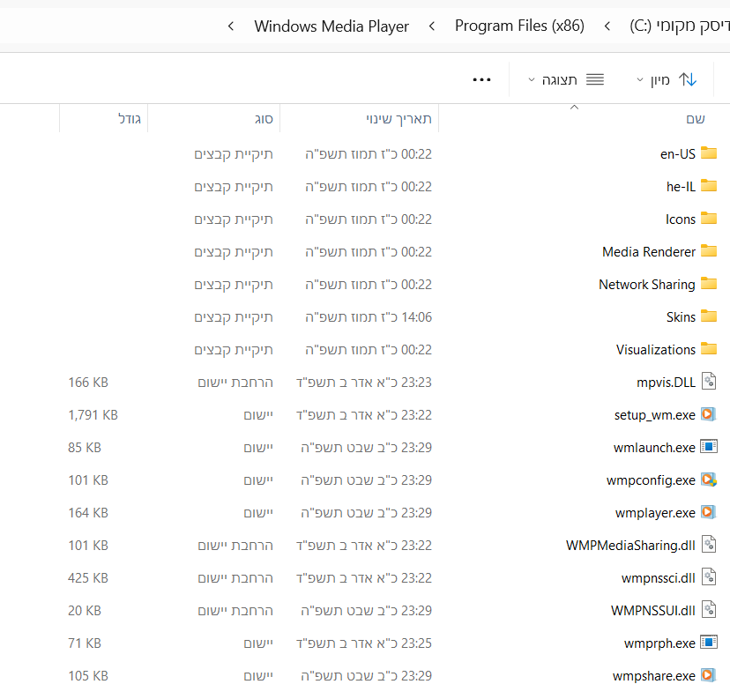Click the 20 KB size value
Viewport: 730px width, 699px height.
[85, 610]
